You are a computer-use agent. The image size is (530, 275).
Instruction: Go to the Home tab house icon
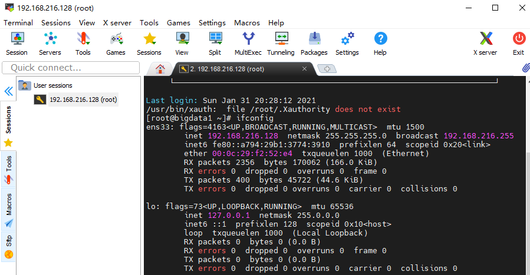[160, 69]
